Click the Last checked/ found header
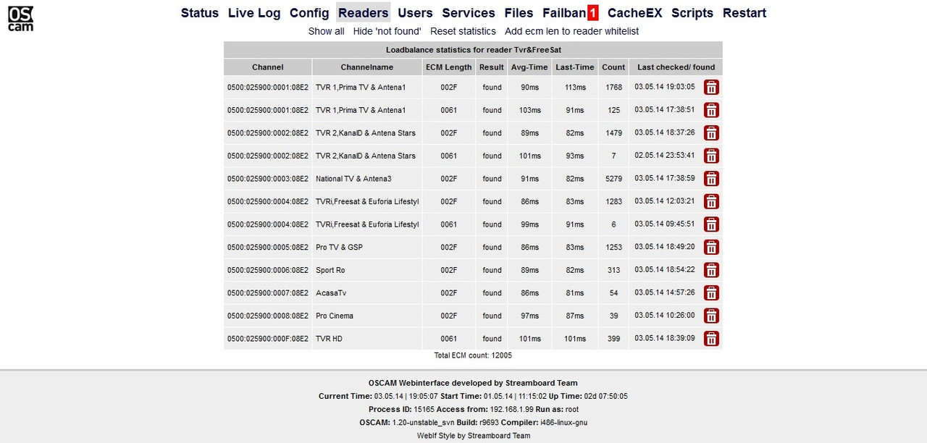 point(676,67)
